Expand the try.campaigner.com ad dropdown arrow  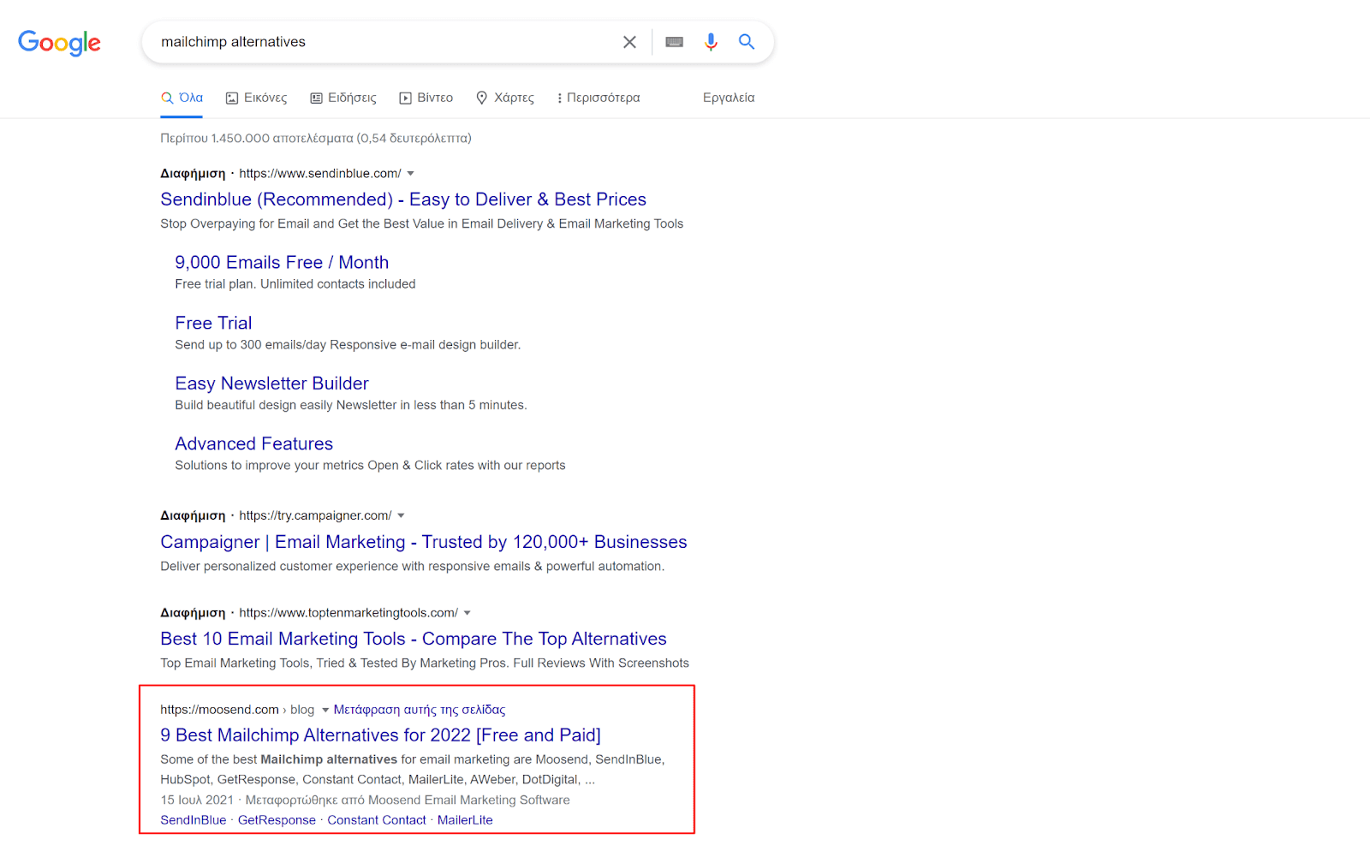click(401, 515)
